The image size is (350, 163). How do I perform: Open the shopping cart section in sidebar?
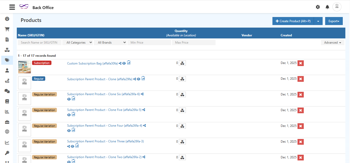coord(7,29)
